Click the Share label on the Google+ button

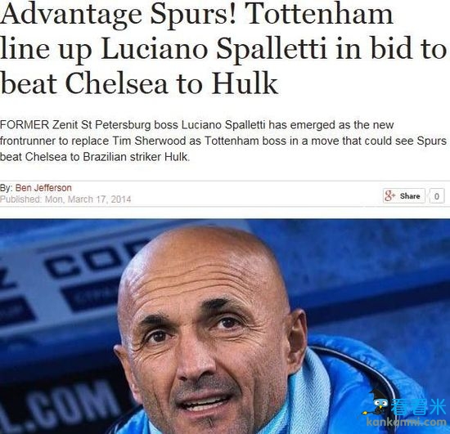point(410,196)
